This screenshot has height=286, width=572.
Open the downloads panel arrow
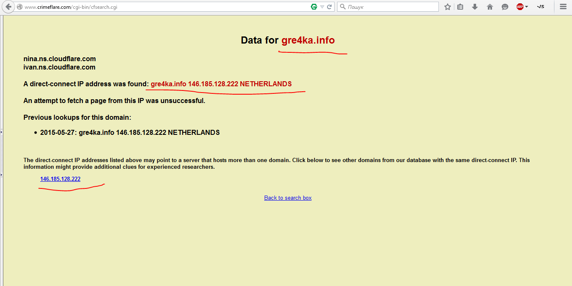[475, 7]
